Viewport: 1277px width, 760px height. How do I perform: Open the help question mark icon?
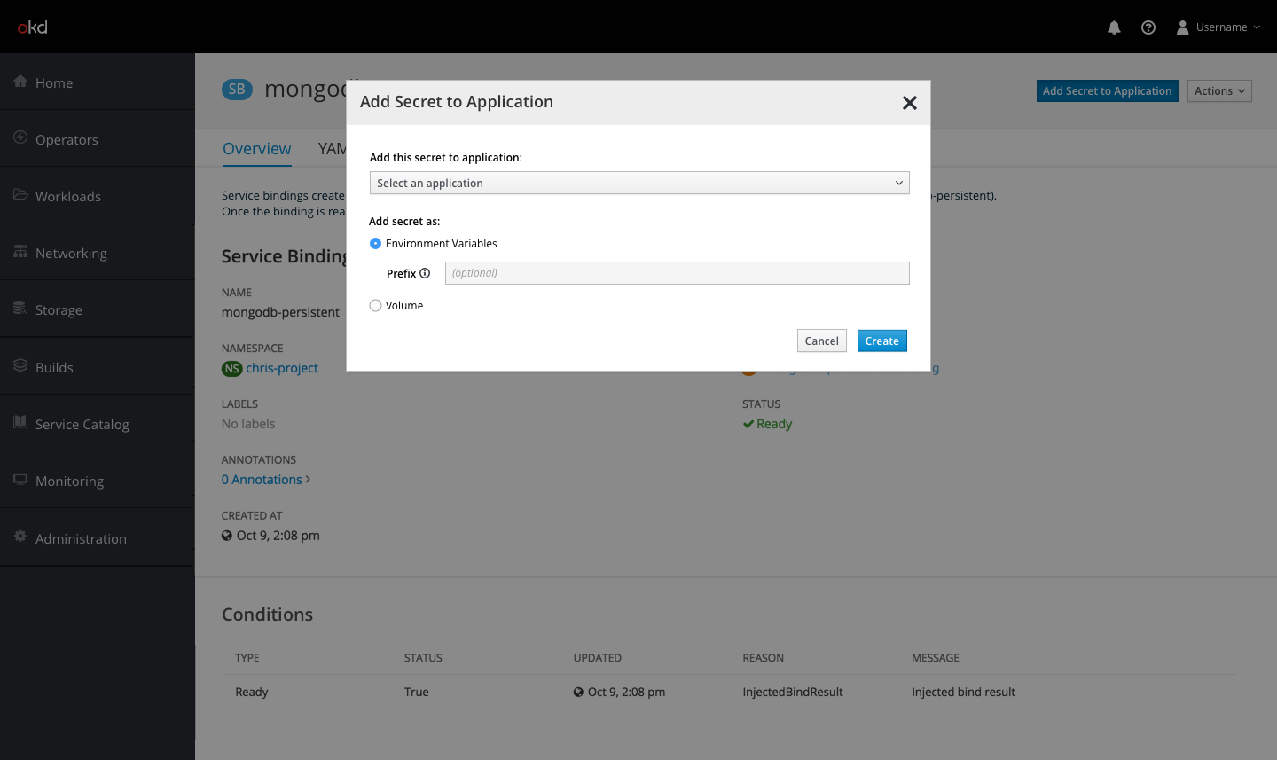[x=1148, y=27]
